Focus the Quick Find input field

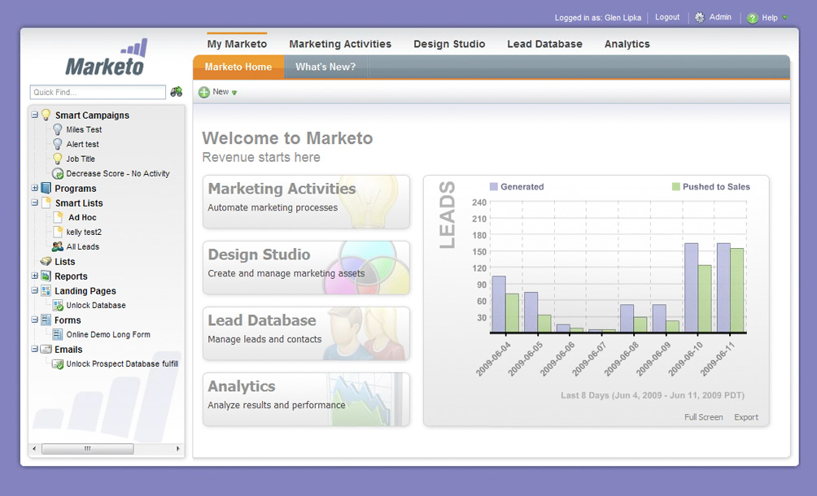98,92
